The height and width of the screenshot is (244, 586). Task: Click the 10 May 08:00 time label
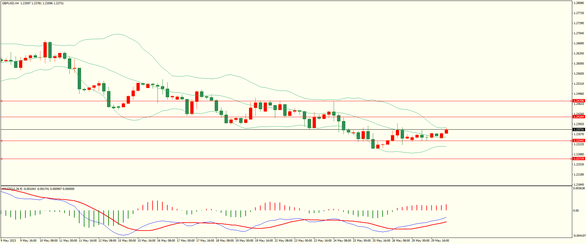pyautogui.click(x=49, y=241)
